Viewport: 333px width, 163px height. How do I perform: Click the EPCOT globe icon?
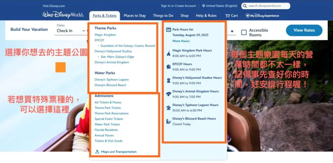tap(168, 67)
